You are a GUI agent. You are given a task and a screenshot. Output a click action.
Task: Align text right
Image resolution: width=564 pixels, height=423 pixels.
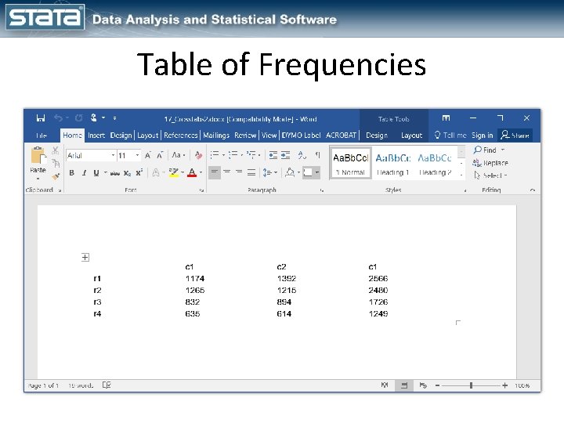[239, 172]
